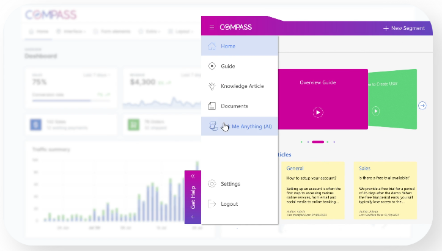Click the Knowledge Article lightbulb icon

pos(212,86)
